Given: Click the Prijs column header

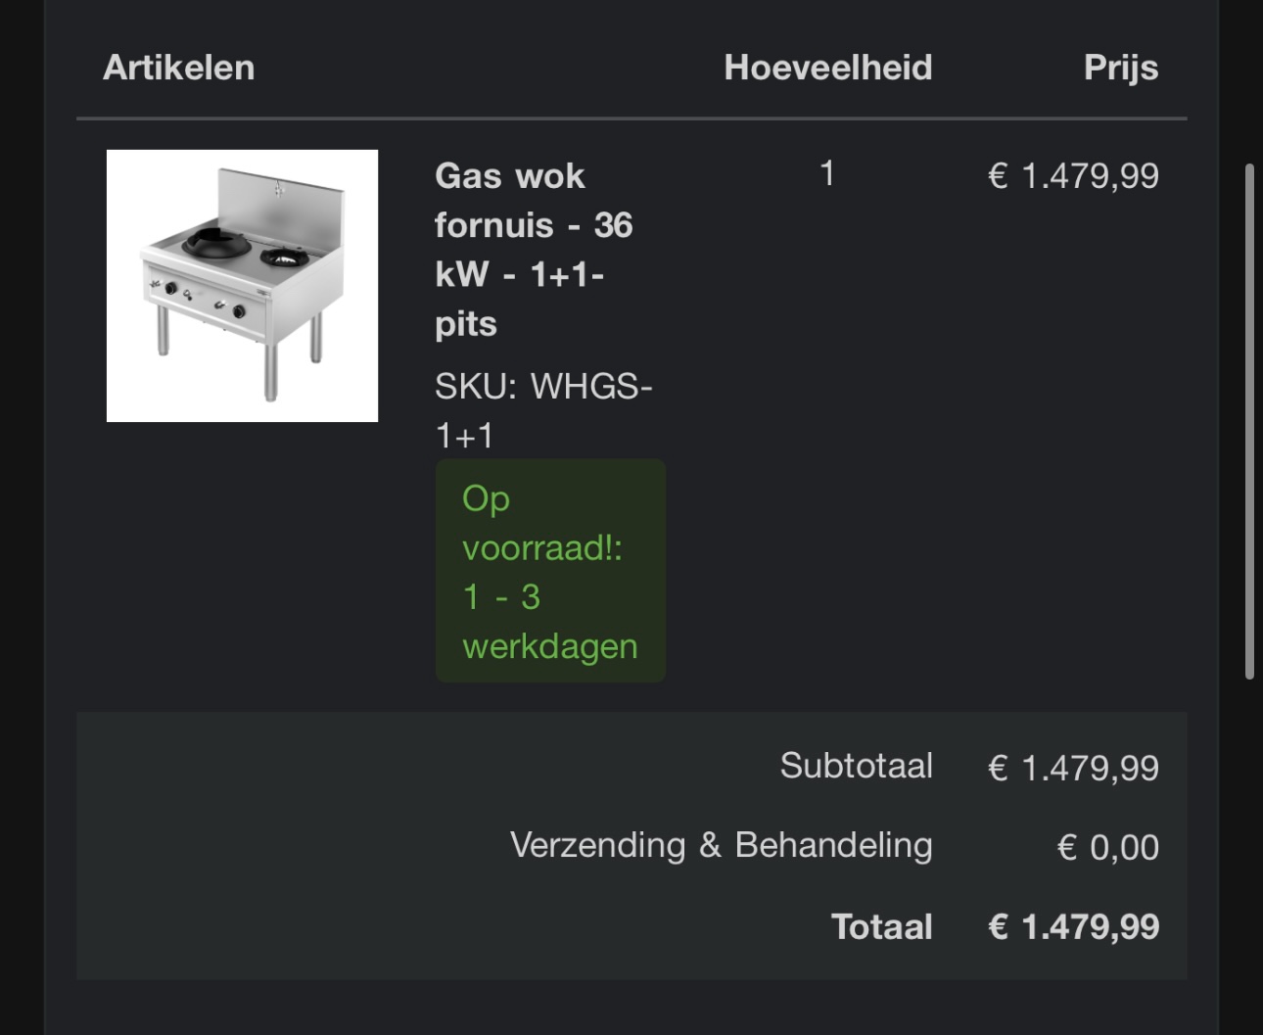Looking at the screenshot, I should (1121, 68).
